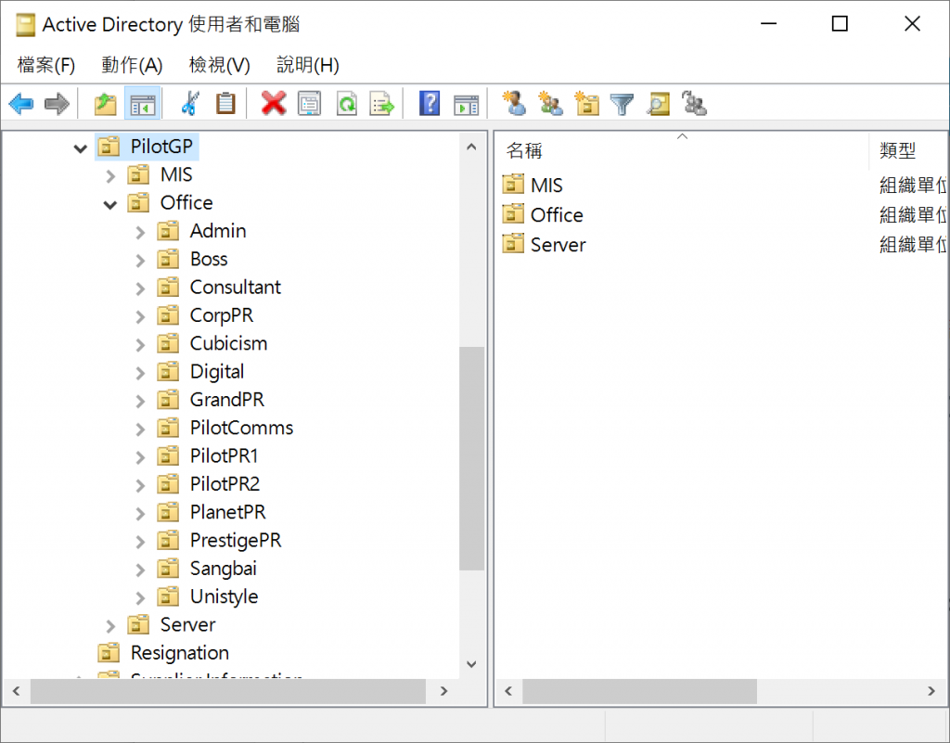Image resolution: width=950 pixels, height=743 pixels.
Task: Click the MIS folder icon in right pane
Action: tap(513, 184)
